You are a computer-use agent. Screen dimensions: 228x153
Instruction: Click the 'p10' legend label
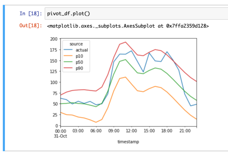79,56
